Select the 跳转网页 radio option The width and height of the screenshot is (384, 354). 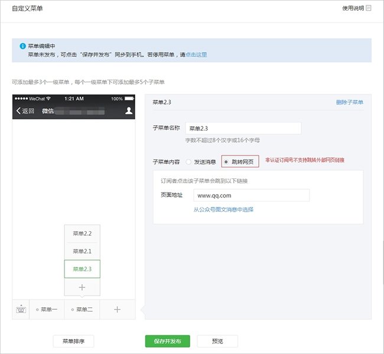226,162
